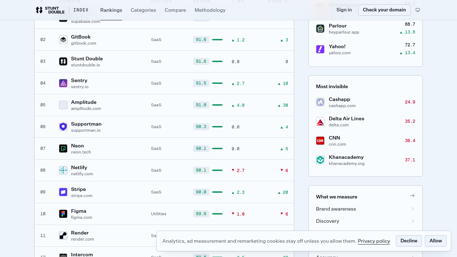Click the Stunt Double row favicon
457x257 pixels.
click(63, 61)
